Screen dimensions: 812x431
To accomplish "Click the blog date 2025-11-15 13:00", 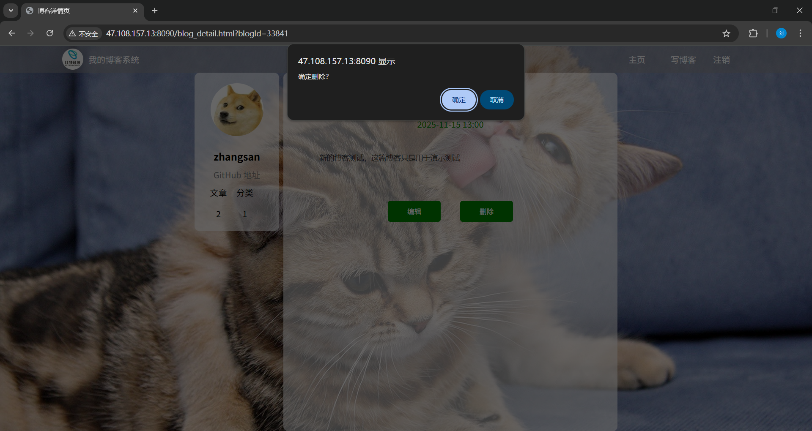I will pos(450,125).
